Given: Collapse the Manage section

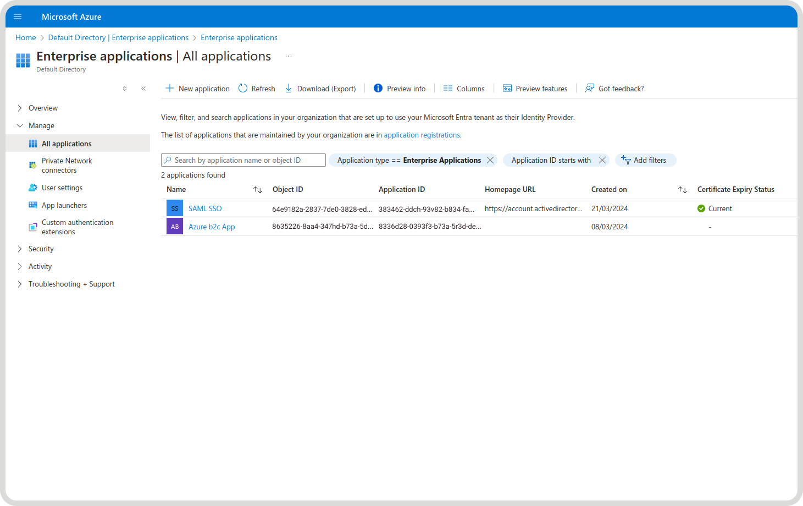Looking at the screenshot, I should click(20, 125).
